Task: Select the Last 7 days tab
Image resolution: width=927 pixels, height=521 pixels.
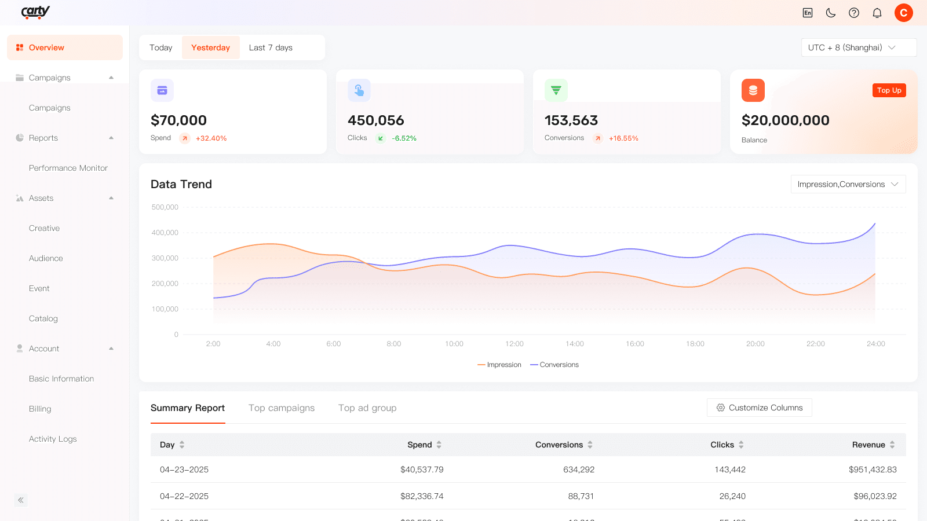Action: 271,47
